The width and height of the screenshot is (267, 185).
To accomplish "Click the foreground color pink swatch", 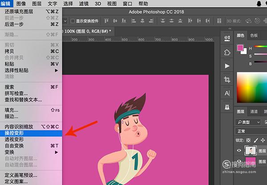I will click(240, 48).
